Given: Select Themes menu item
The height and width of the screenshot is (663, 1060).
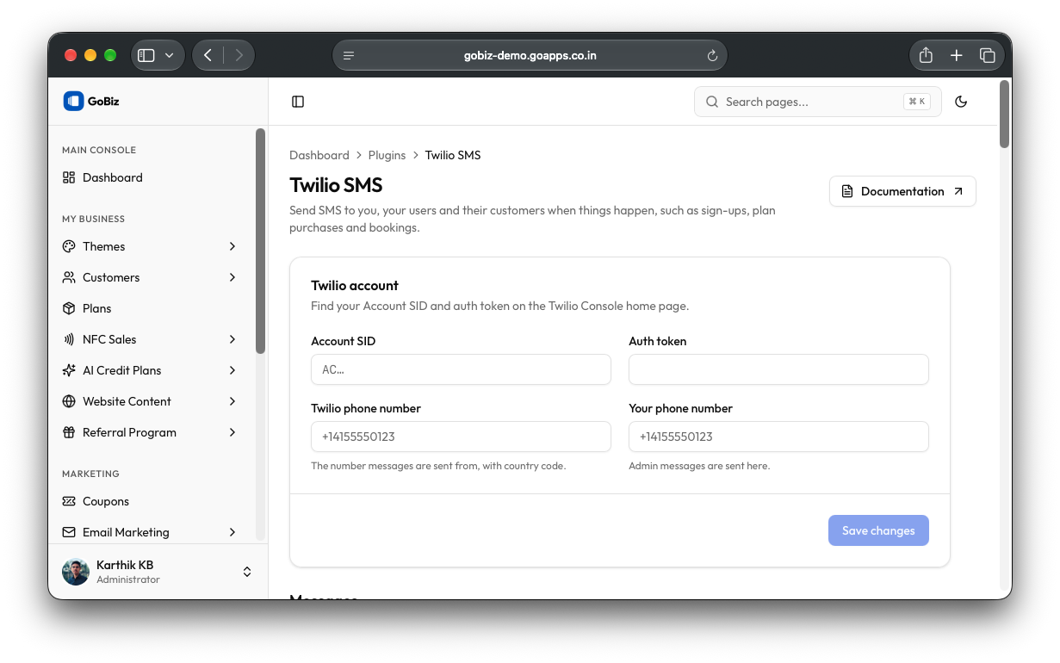Looking at the screenshot, I should [x=152, y=246].
